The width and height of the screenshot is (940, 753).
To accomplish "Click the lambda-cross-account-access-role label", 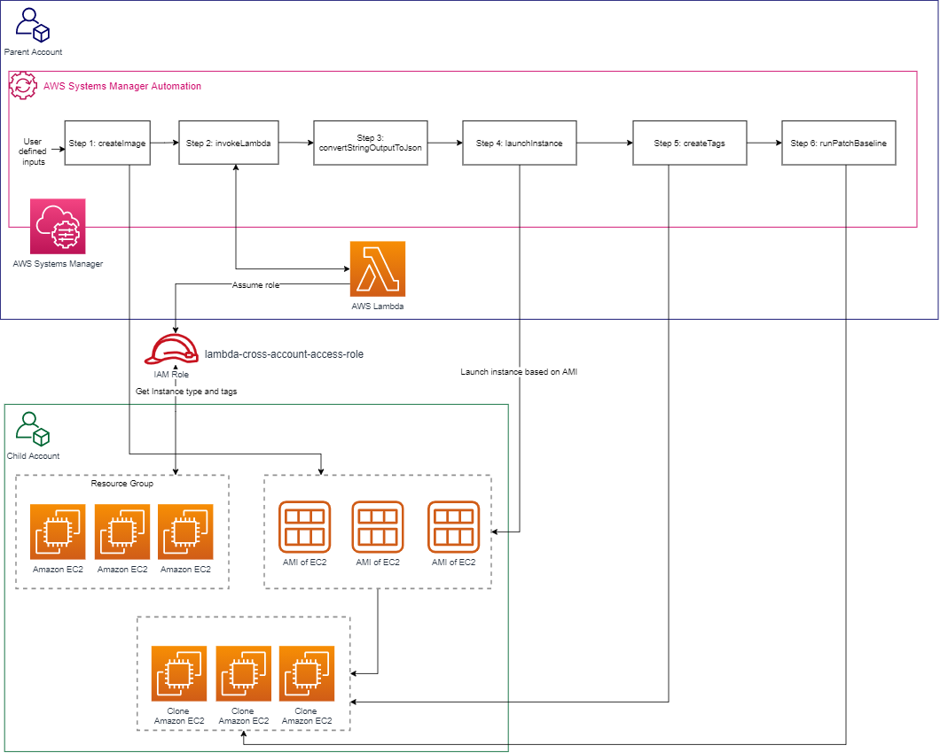I will 286,353.
